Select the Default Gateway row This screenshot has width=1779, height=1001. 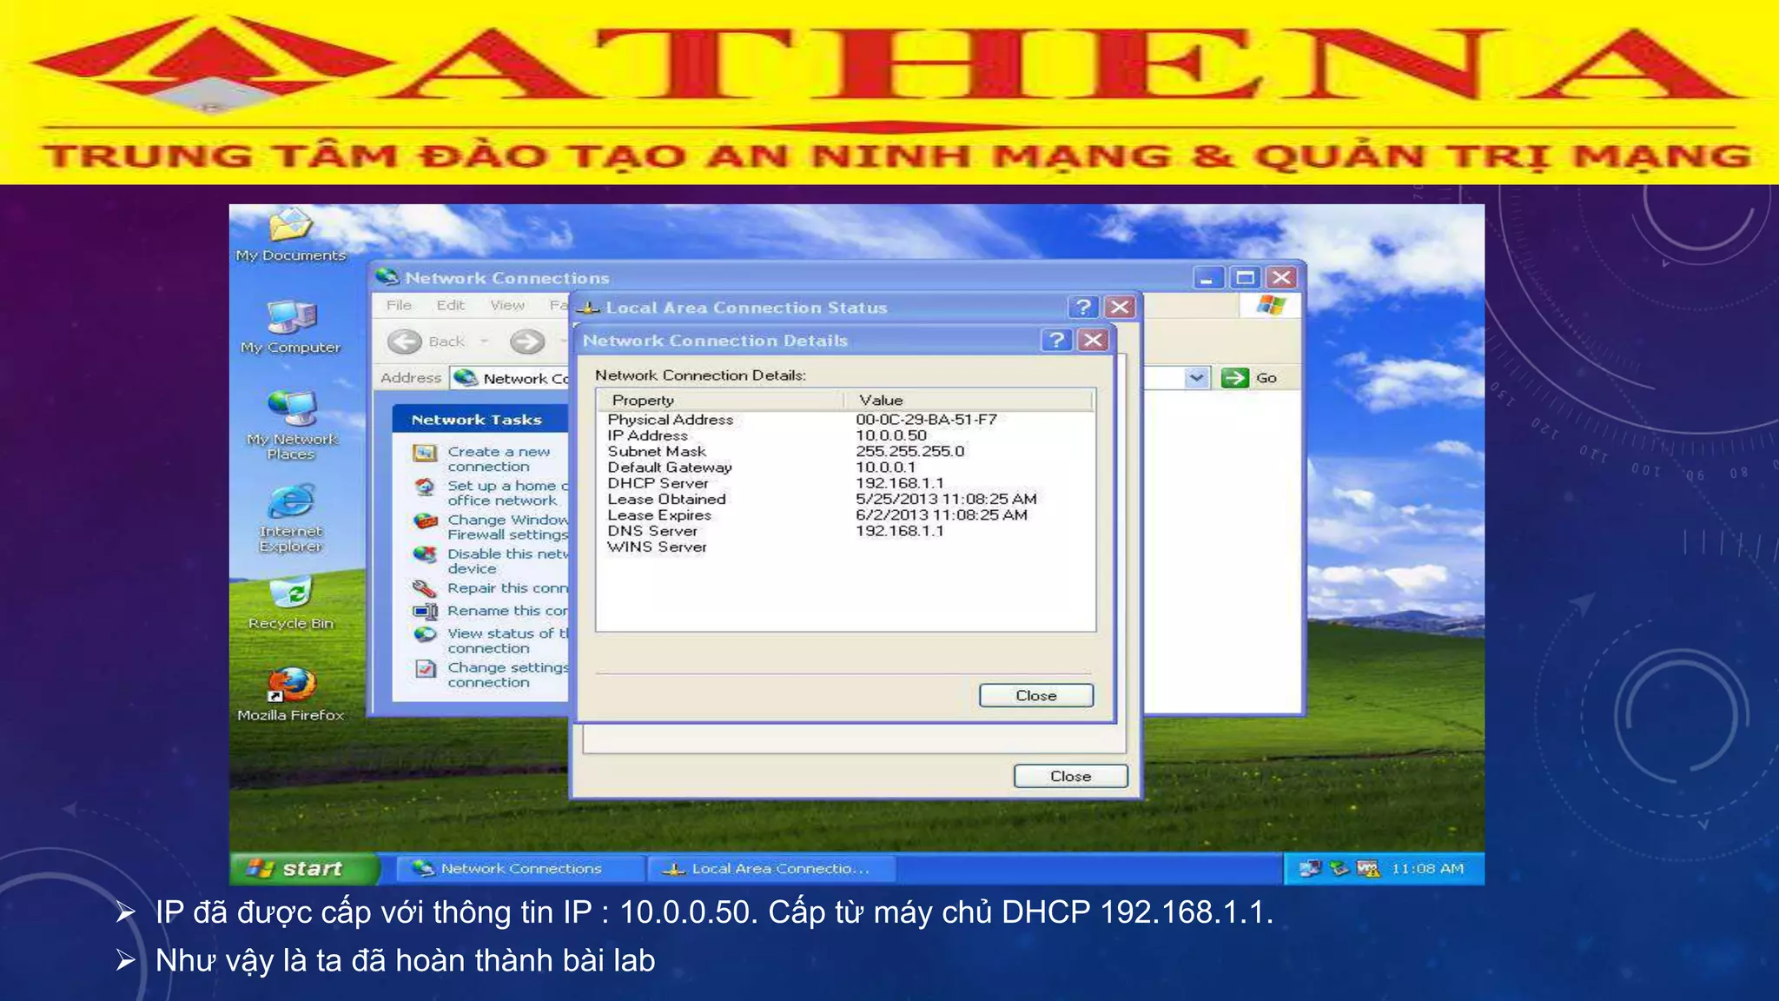[845, 467]
